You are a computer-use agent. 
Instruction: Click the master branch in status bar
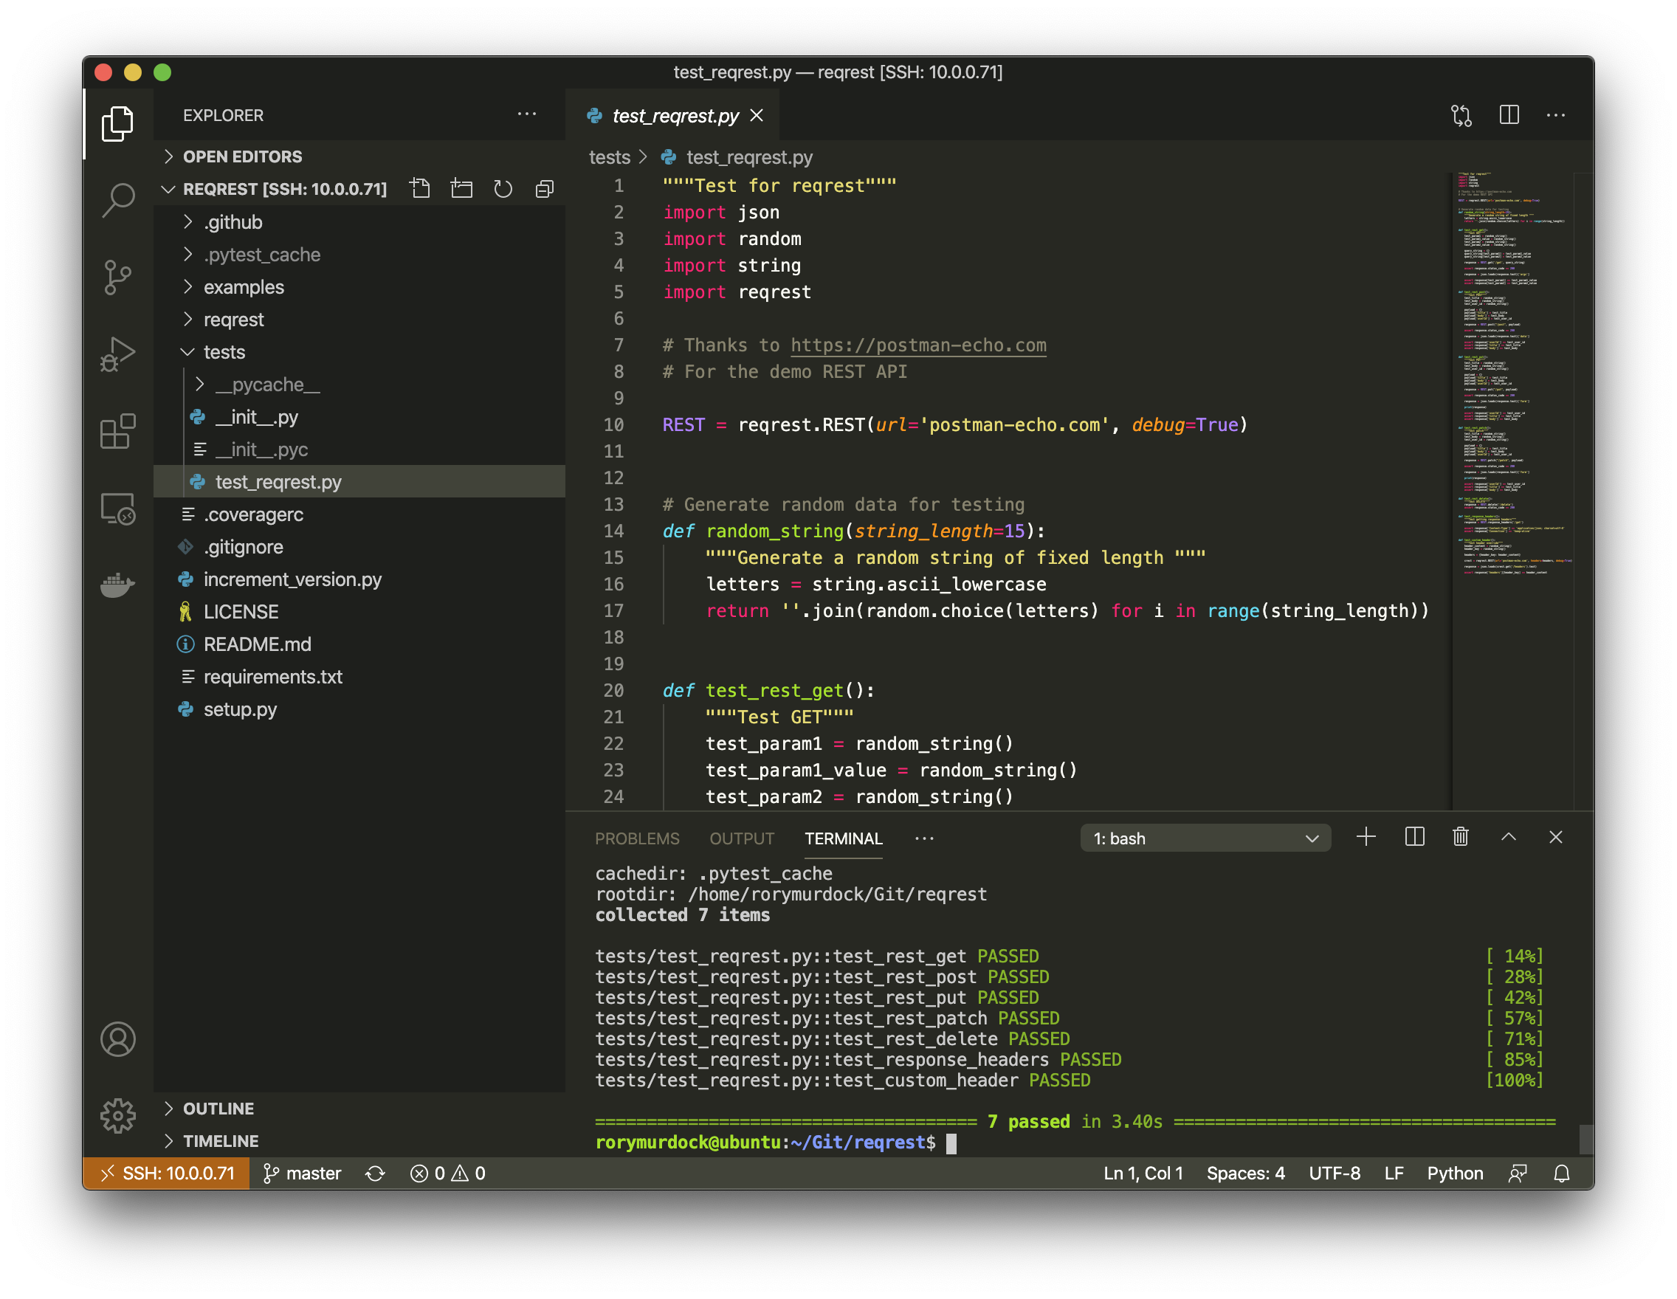302,1173
